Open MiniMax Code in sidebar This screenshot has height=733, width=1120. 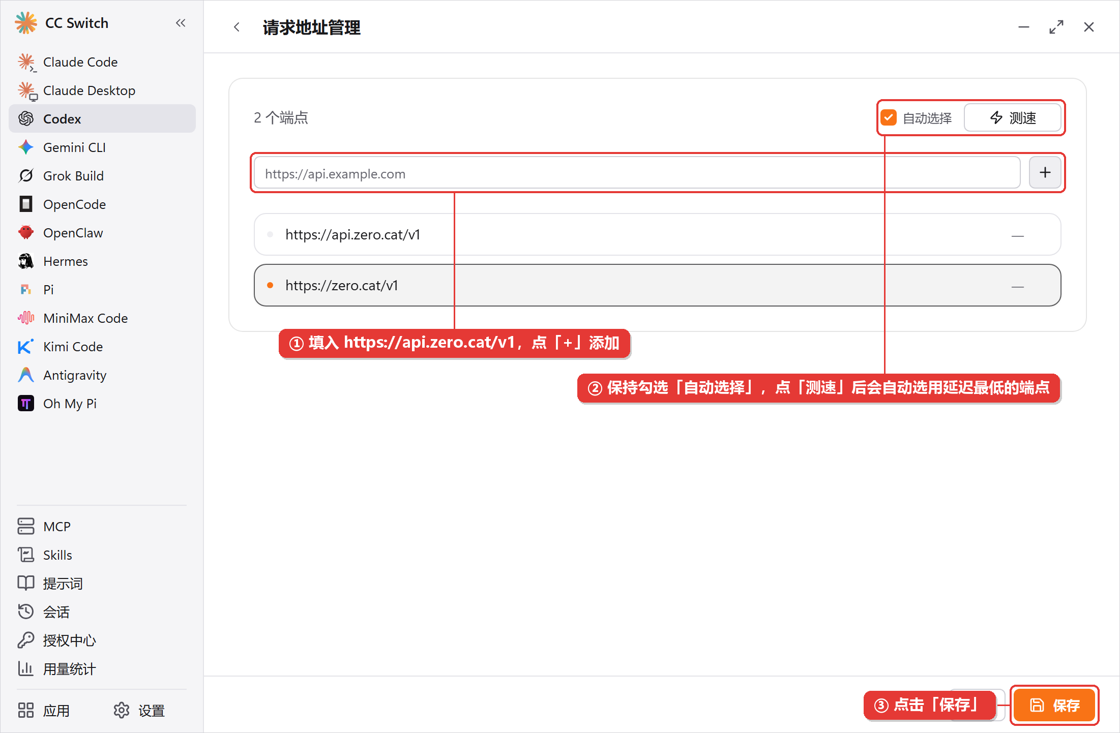102,318
